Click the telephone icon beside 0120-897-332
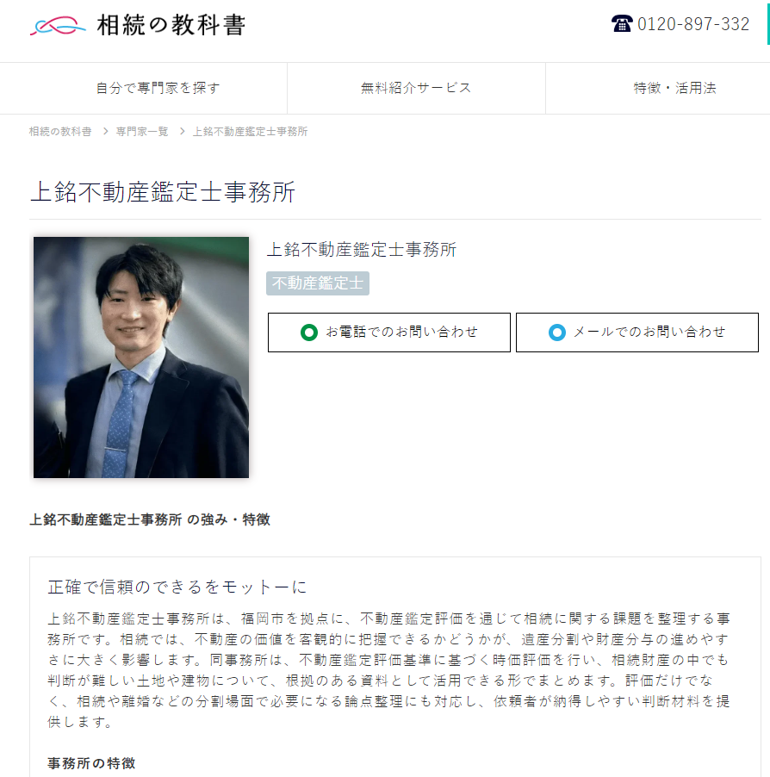Image resolution: width=770 pixels, height=777 pixels. (621, 23)
